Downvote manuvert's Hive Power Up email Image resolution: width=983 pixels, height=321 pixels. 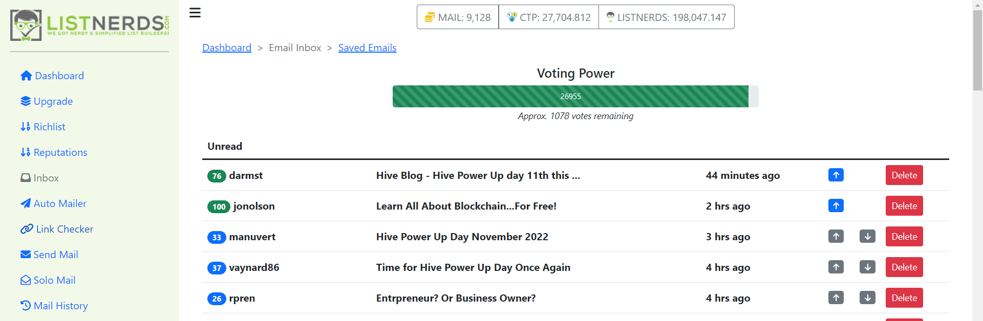pyautogui.click(x=867, y=237)
